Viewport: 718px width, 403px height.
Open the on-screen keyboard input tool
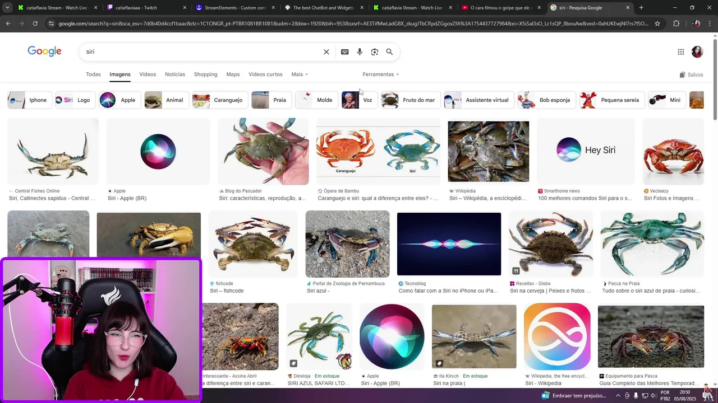click(x=344, y=52)
